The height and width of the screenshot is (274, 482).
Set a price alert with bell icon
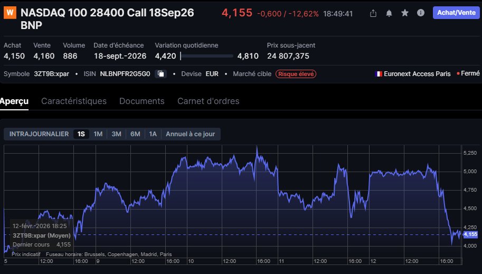point(389,13)
